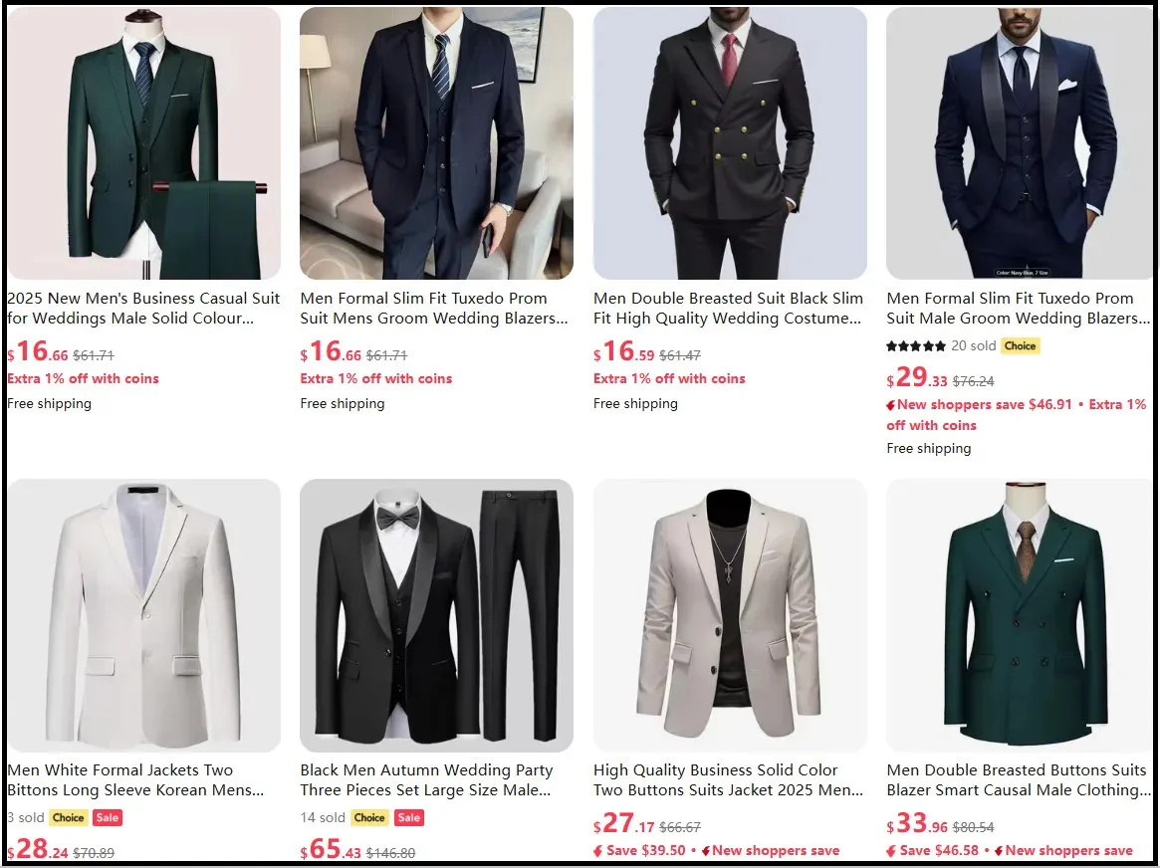The width and height of the screenshot is (1160, 868).
Task: View the white formal jacket product image
Action: click(x=144, y=615)
